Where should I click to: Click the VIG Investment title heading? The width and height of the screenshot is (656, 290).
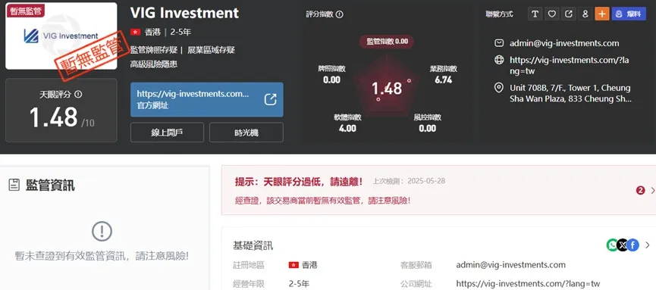click(x=184, y=13)
